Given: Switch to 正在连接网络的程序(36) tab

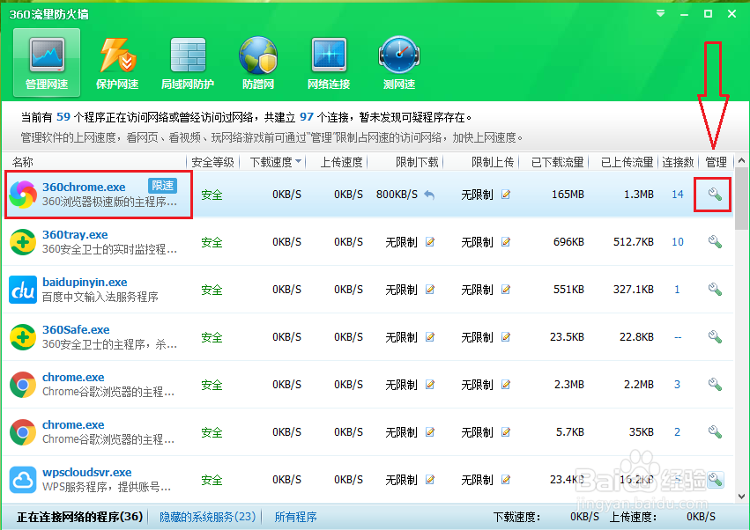Looking at the screenshot, I should click(79, 517).
